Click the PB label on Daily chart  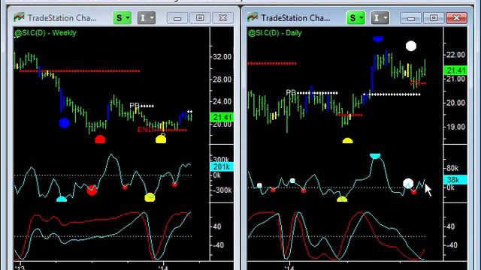pyautogui.click(x=291, y=92)
